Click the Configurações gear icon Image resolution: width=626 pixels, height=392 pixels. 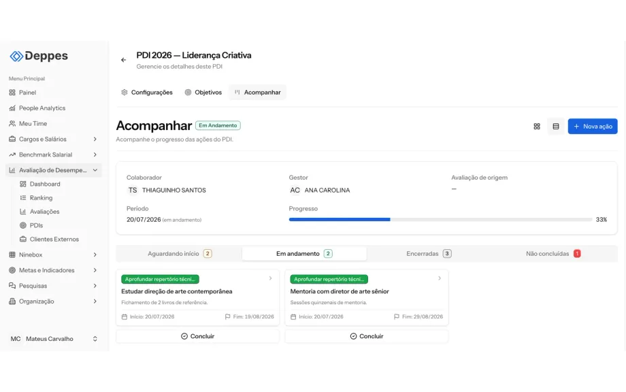(x=125, y=92)
